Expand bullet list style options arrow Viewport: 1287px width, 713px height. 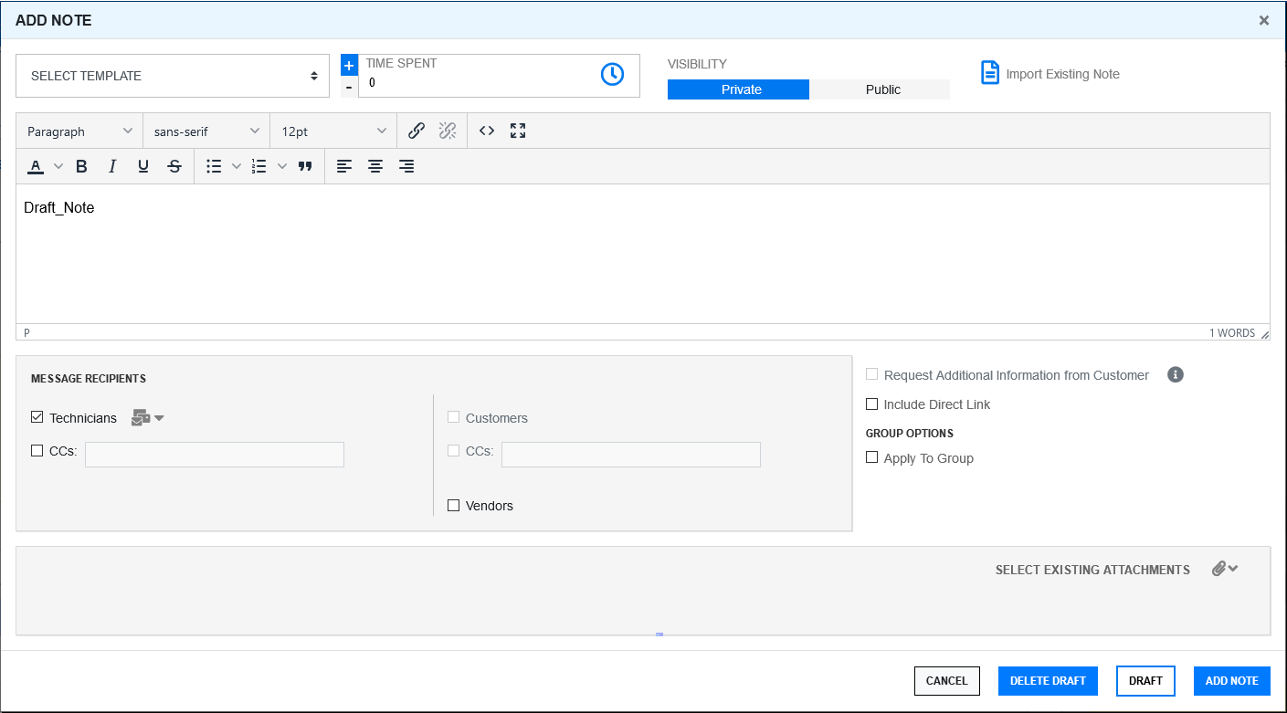pyautogui.click(x=237, y=166)
